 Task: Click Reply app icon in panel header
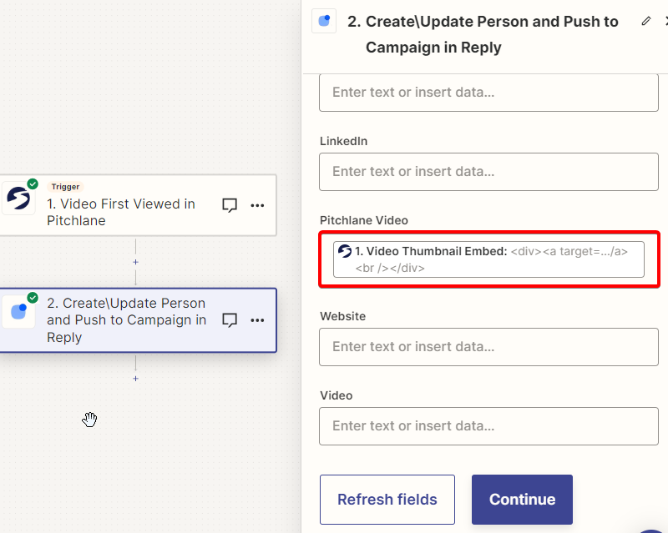324,21
